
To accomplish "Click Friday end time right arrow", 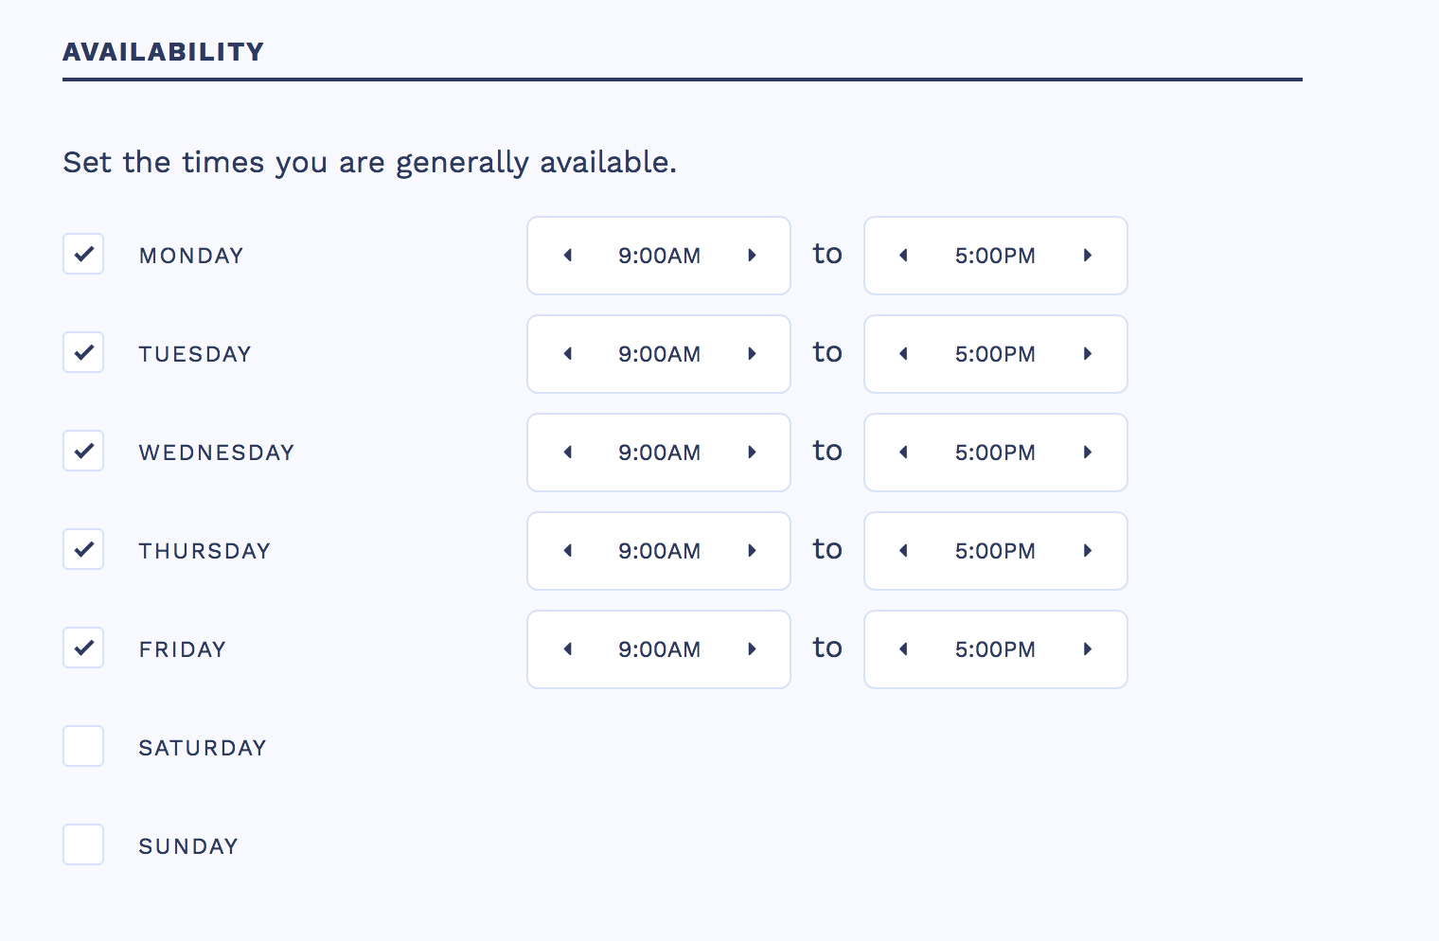I will click(x=1088, y=649).
